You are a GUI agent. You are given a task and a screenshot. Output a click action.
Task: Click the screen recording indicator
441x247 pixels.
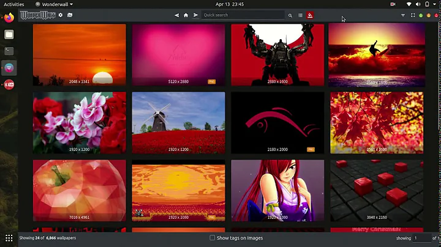tap(393, 4)
